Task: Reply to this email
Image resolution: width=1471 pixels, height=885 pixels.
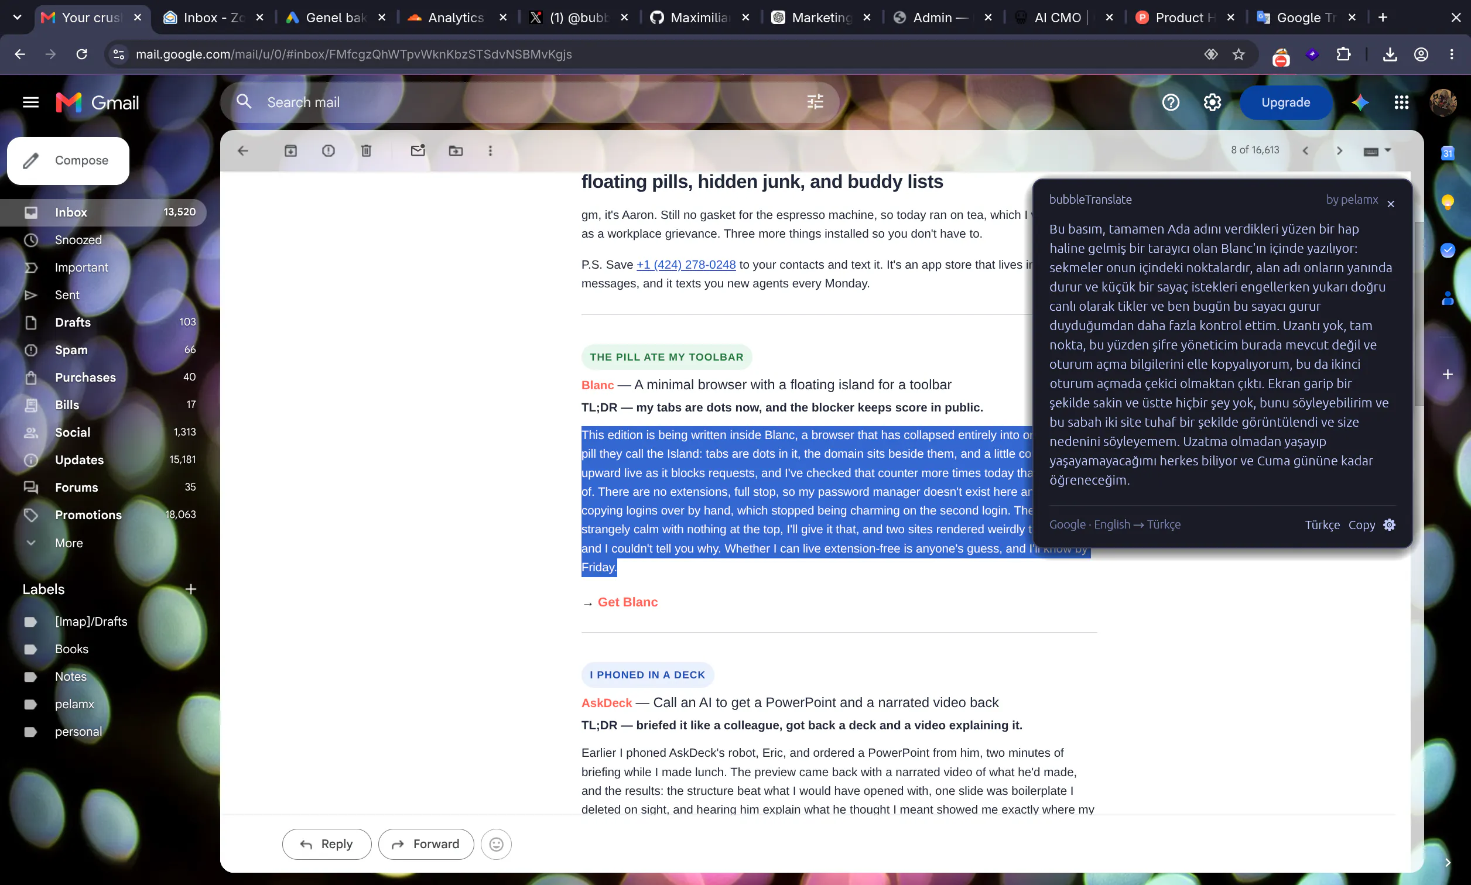Action: pyautogui.click(x=326, y=845)
